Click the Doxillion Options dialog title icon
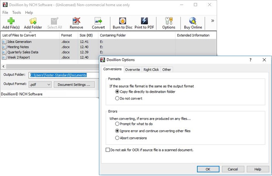Image resolution: width=272 pixels, height=176 pixels. click(x=103, y=60)
